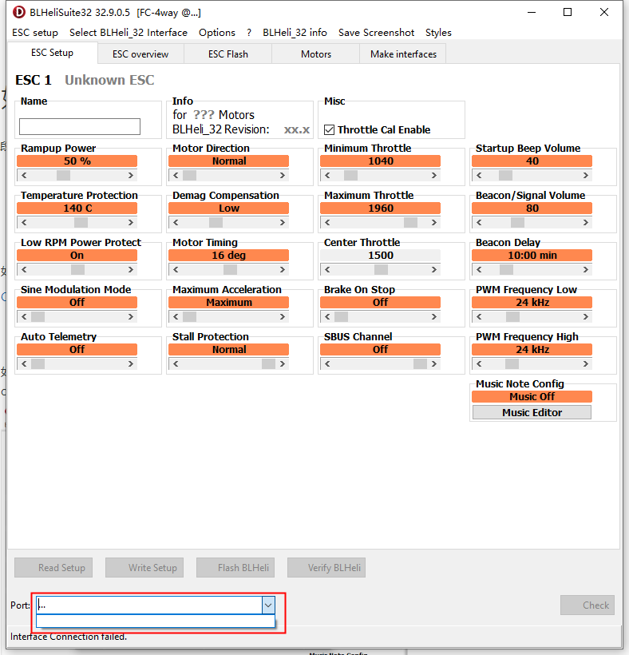This screenshot has width=629, height=655.
Task: Click SBUS Channel left arrow
Action: [327, 364]
